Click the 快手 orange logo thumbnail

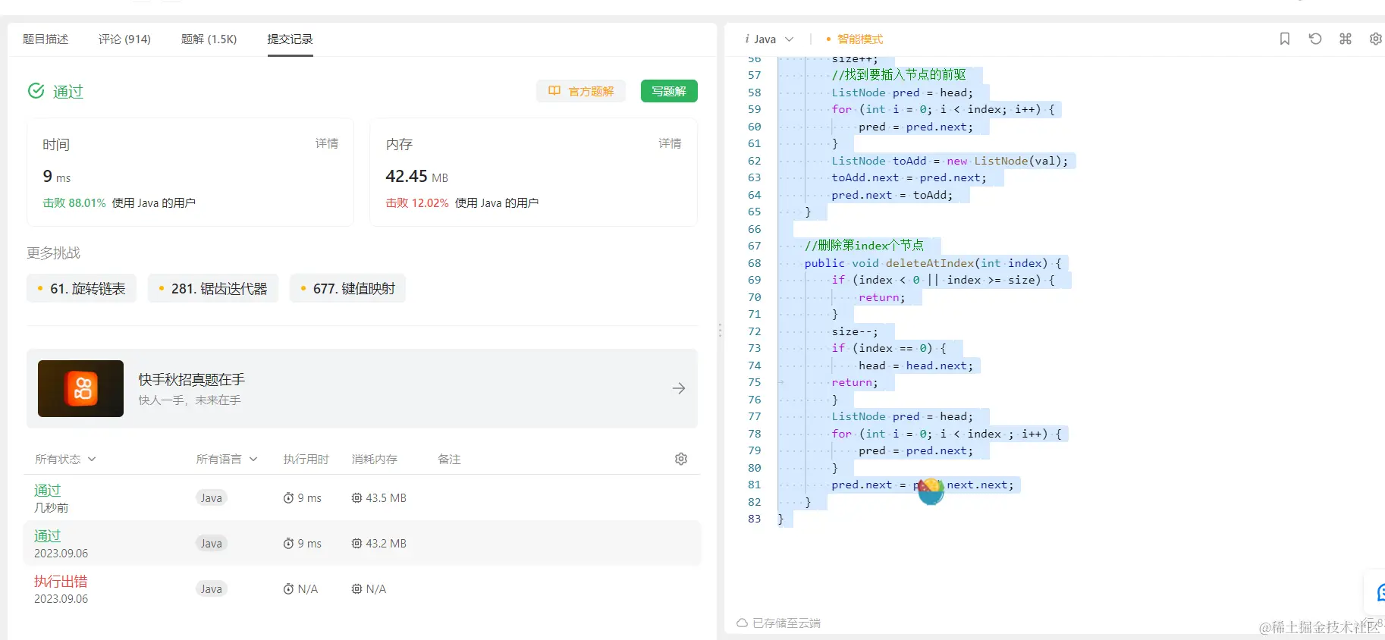81,388
